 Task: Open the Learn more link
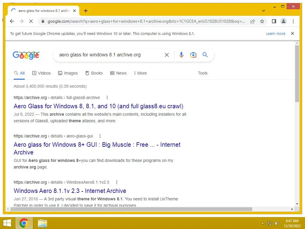click(276, 33)
